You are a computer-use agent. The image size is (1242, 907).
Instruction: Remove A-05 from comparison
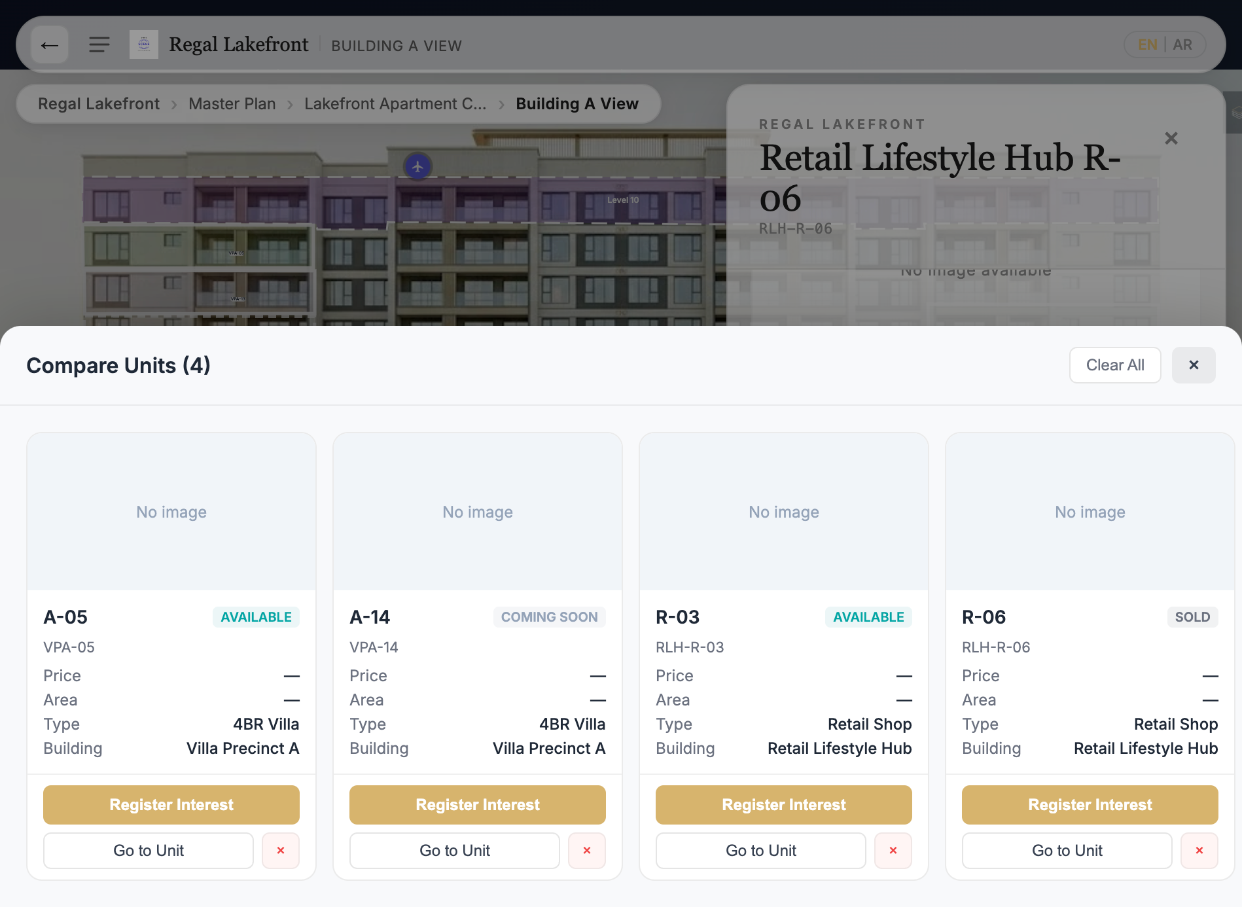(x=281, y=851)
